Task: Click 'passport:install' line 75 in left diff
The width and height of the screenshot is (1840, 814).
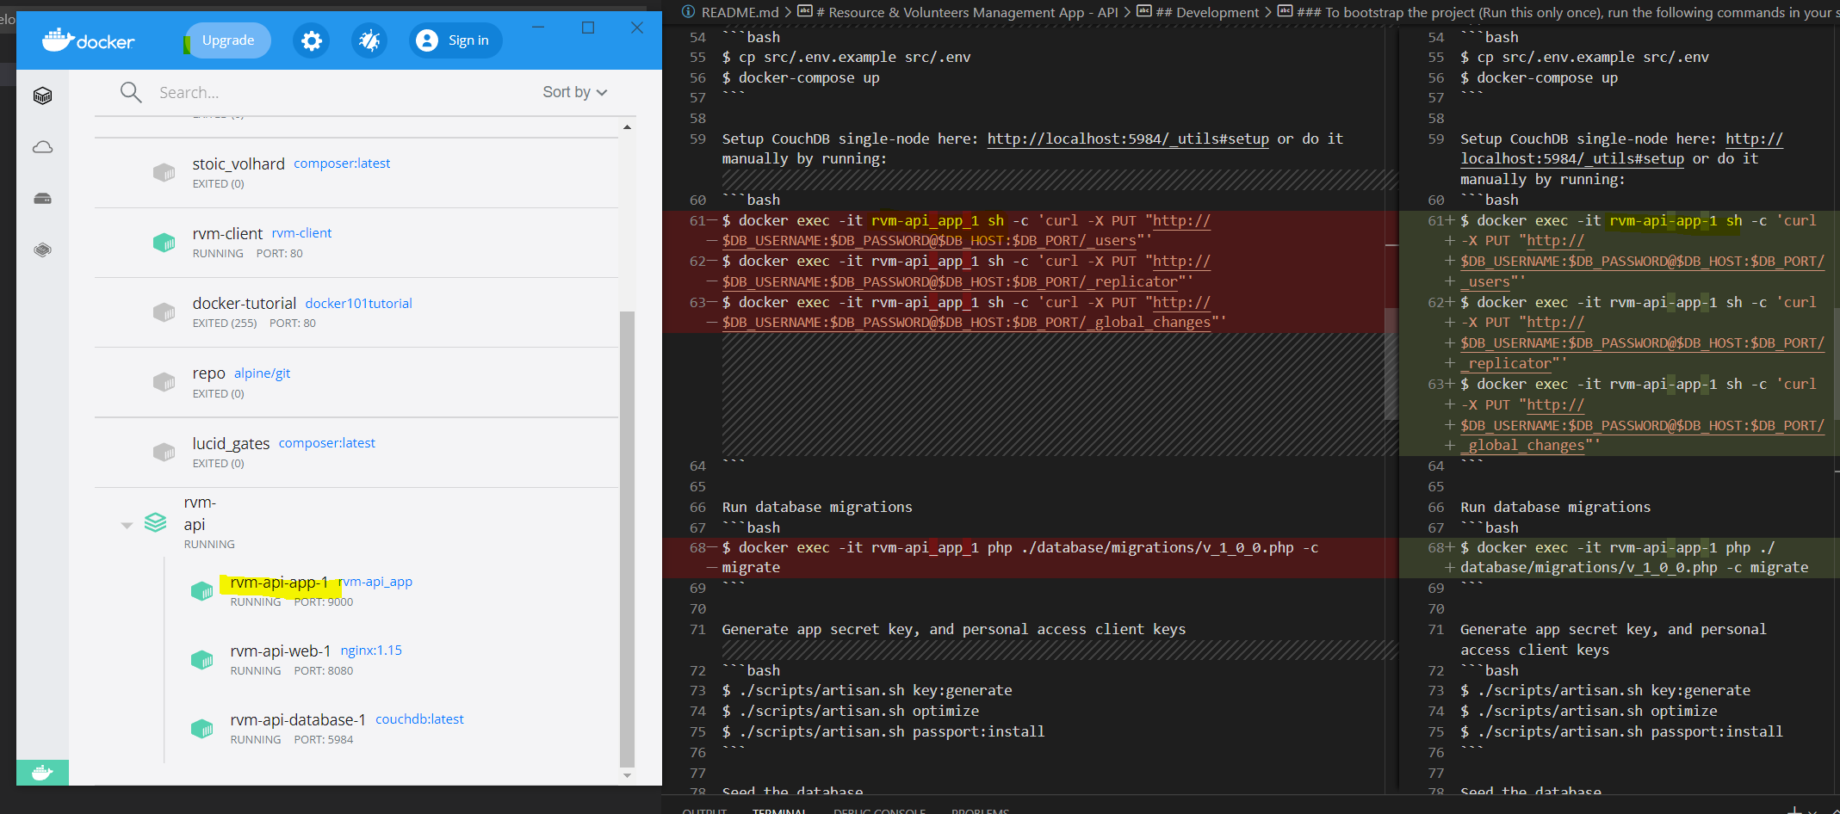Action: pyautogui.click(x=883, y=731)
